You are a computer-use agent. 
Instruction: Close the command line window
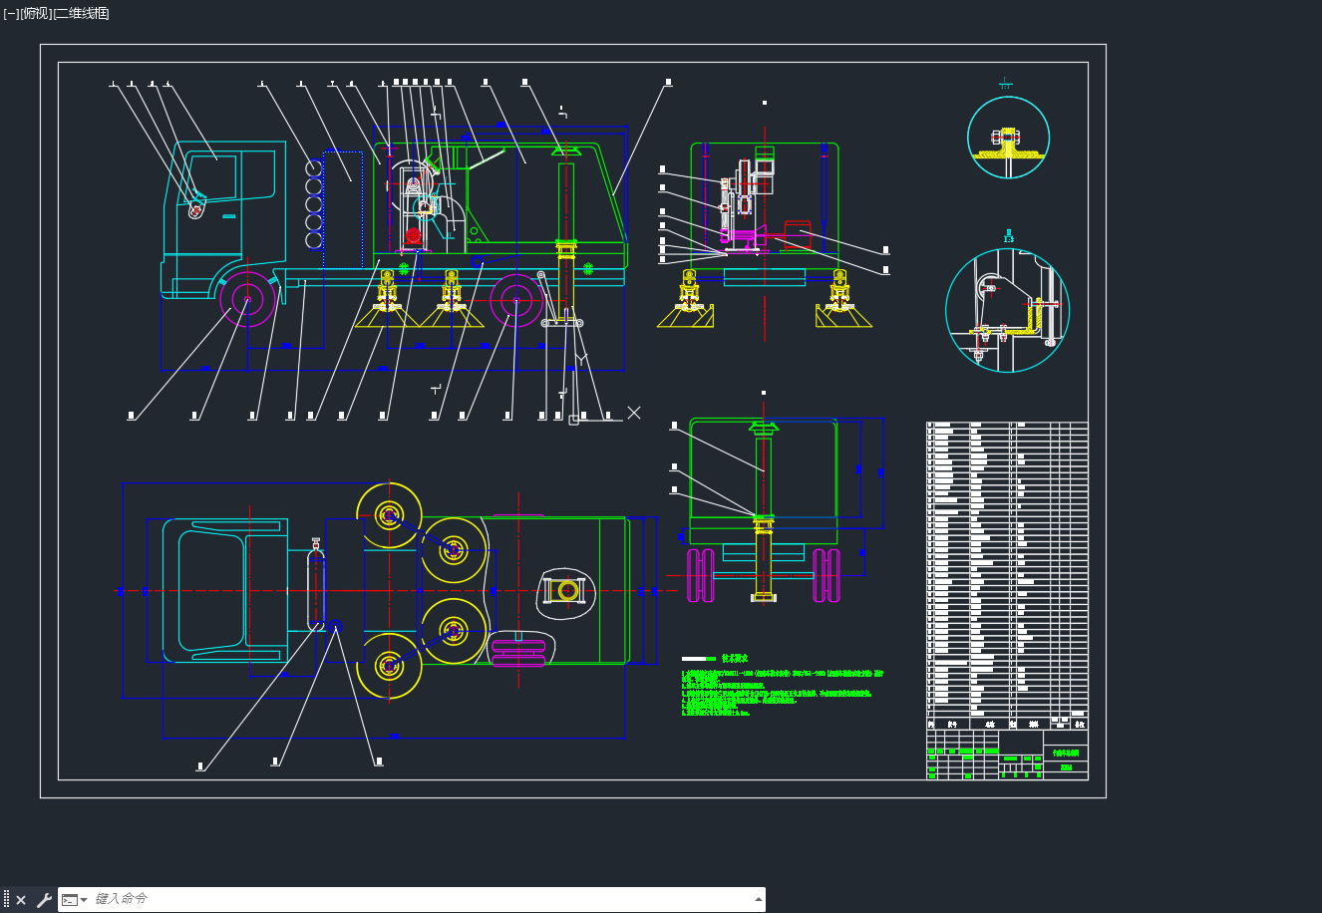click(21, 900)
